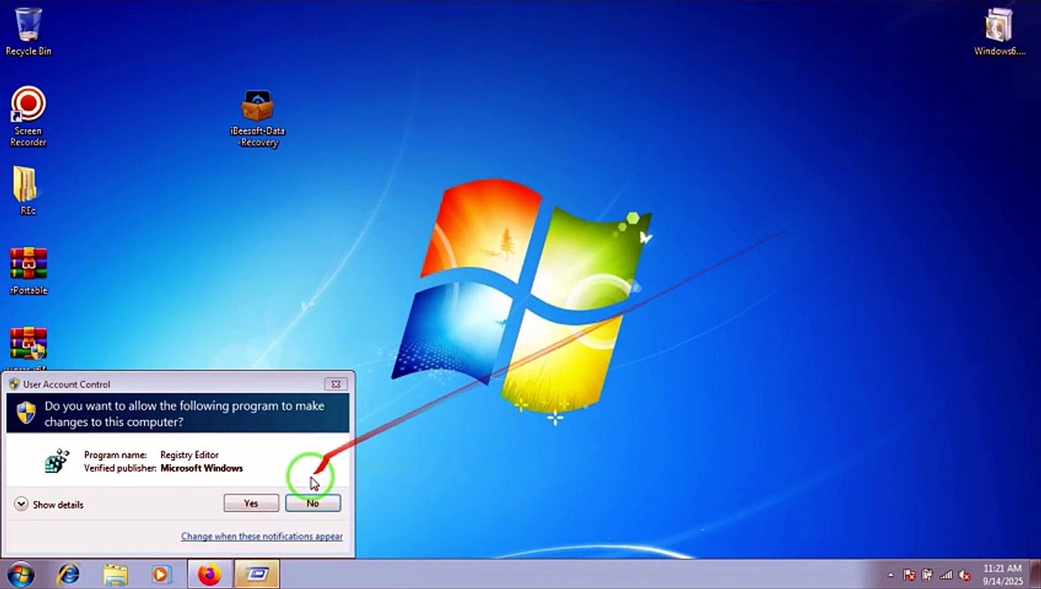Screen dimensions: 1041x589
Task: Select the Run dialog taskbar button
Action: (257, 575)
